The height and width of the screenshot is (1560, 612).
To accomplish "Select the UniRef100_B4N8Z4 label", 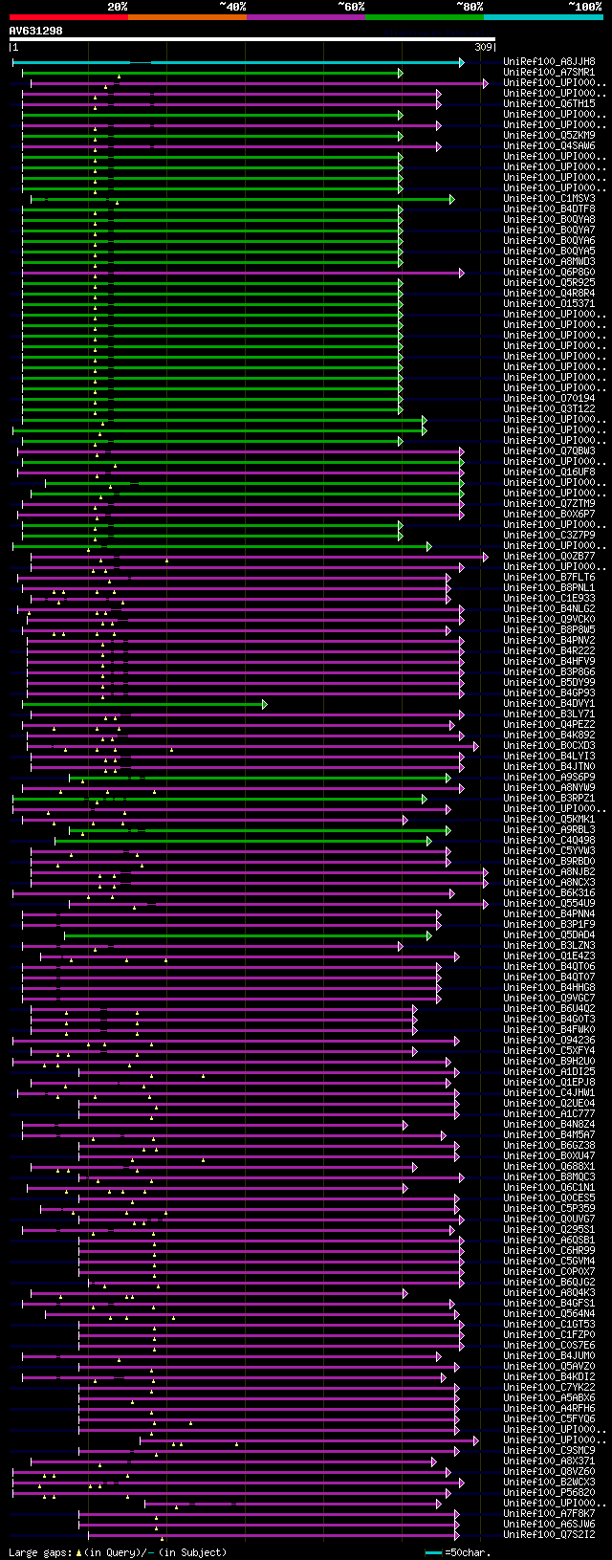I will pos(549,1125).
